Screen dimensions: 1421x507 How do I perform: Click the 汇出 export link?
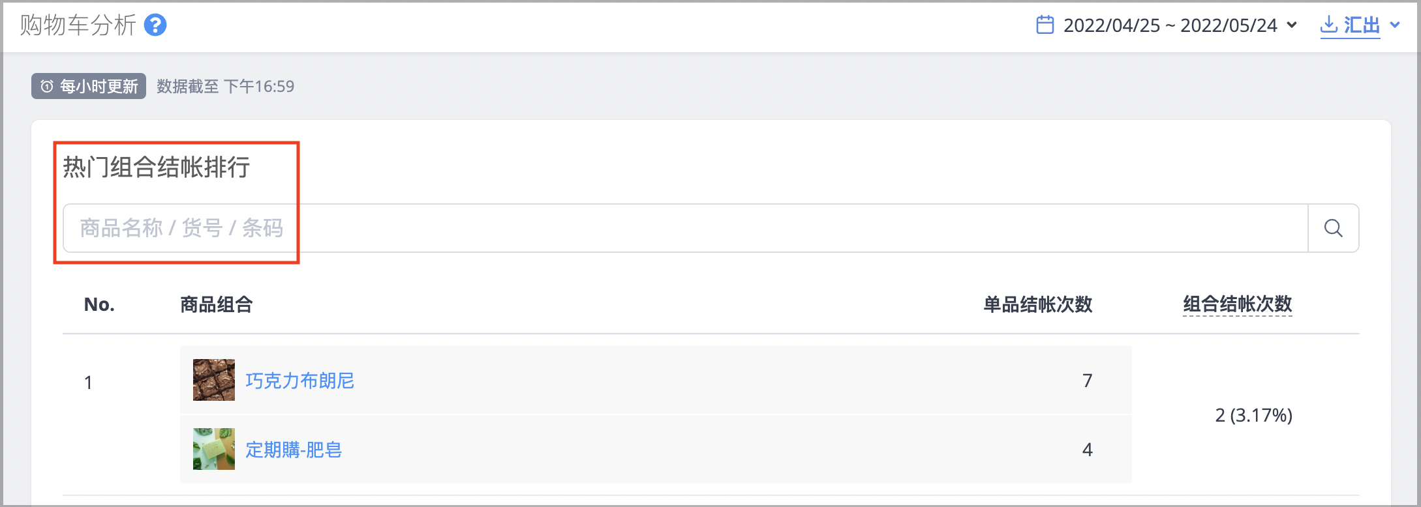1362,25
